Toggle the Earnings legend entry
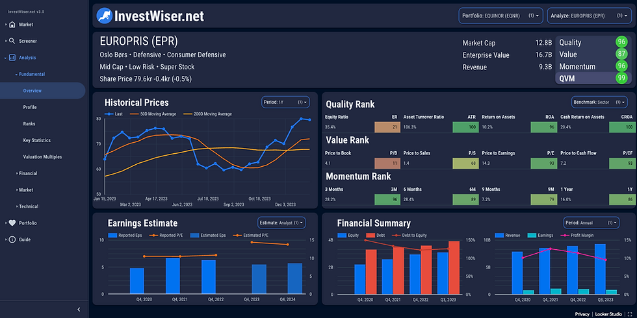This screenshot has height=318, width=637. click(540, 235)
